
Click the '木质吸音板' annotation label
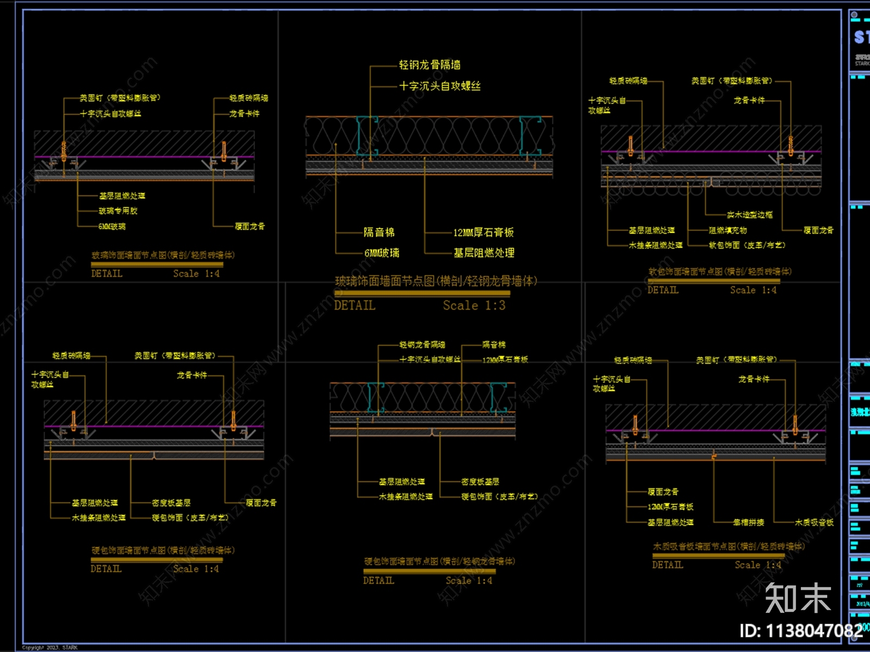(814, 522)
